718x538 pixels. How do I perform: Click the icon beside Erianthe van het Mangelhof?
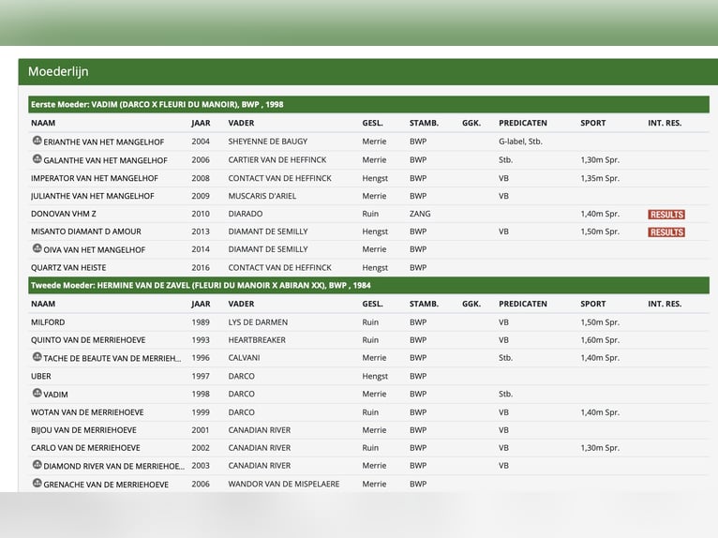point(37,141)
